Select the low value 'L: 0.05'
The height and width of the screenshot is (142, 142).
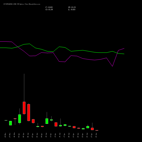[x=72, y=10]
